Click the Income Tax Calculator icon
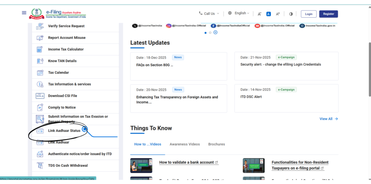Screen dimensions: 371x184 [x=40, y=49]
